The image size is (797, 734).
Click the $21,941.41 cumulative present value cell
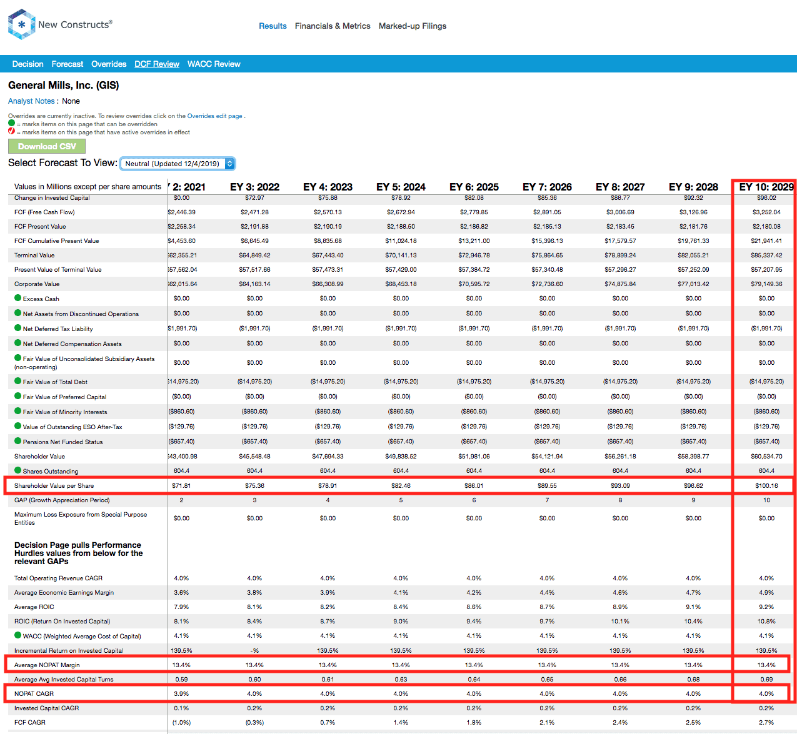766,241
